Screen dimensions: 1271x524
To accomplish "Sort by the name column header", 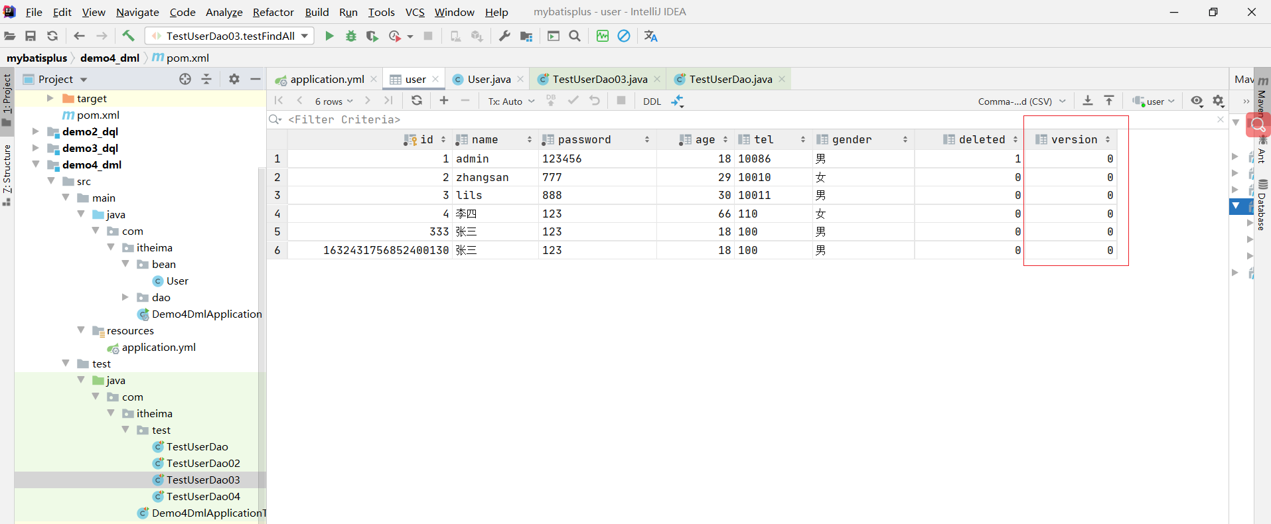I will tap(494, 139).
